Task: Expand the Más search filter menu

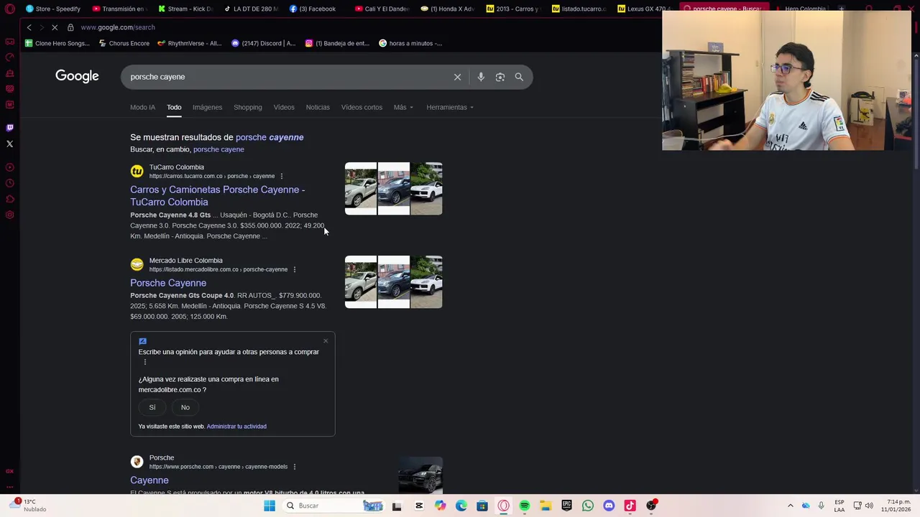Action: (403, 107)
